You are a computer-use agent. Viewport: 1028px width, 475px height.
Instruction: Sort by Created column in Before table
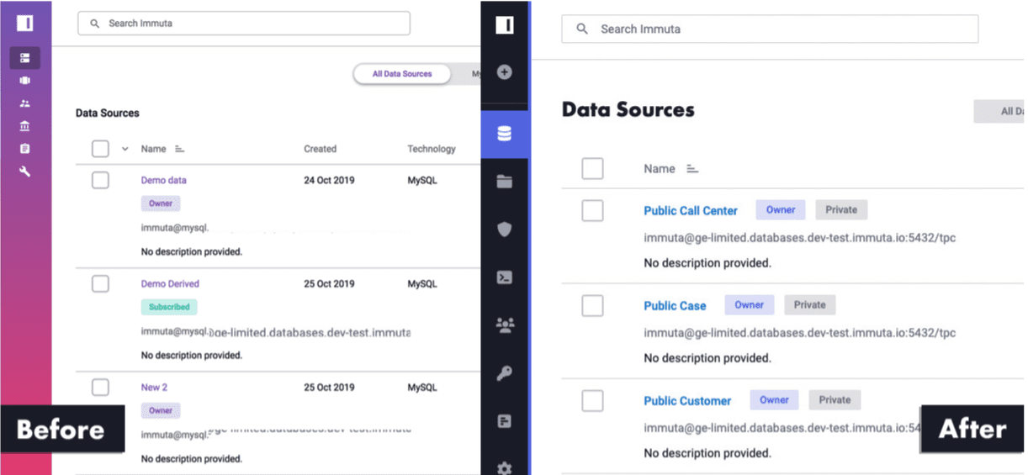(x=320, y=149)
